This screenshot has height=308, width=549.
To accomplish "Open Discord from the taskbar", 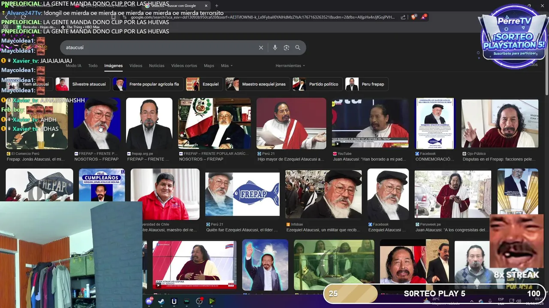I will [149, 301].
